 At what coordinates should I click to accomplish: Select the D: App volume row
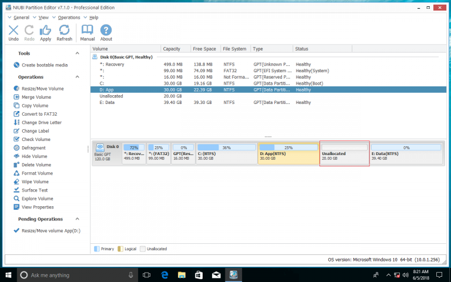point(268,90)
